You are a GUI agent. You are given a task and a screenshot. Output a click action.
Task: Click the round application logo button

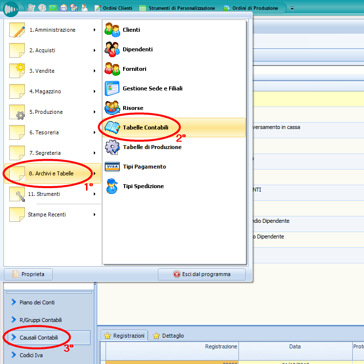point(11,8)
